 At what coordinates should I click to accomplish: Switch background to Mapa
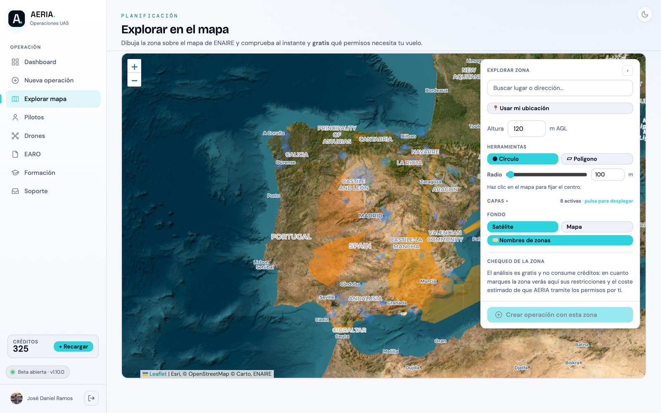click(597, 227)
